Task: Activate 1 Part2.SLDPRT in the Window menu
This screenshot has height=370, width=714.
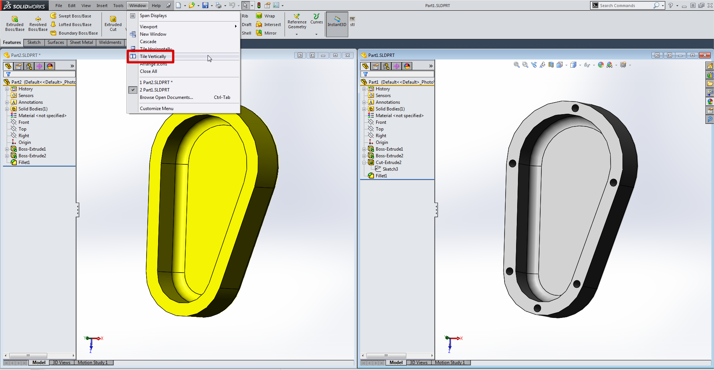Action: (156, 83)
